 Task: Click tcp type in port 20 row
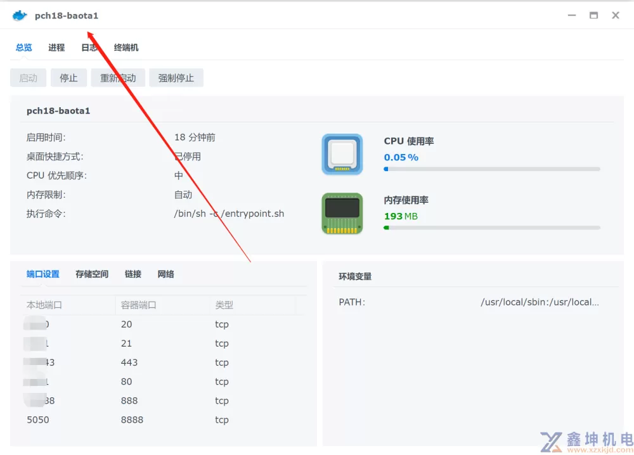click(x=222, y=325)
